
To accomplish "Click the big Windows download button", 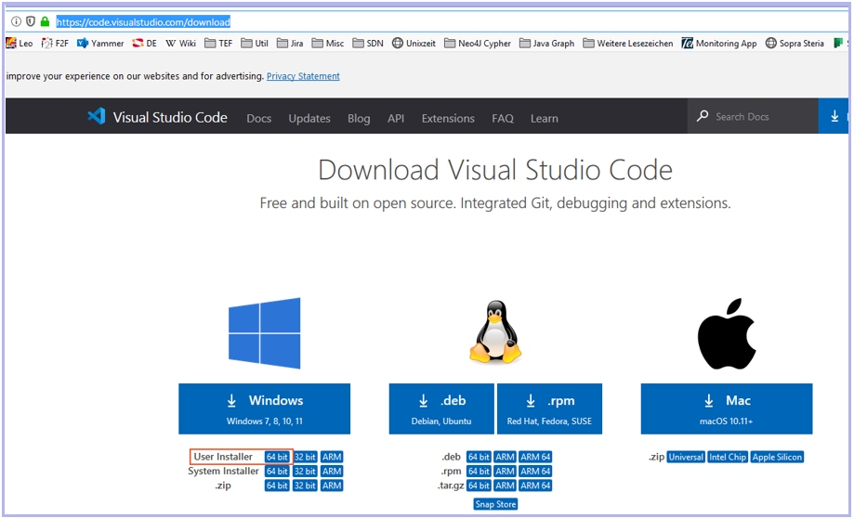I will coord(265,408).
